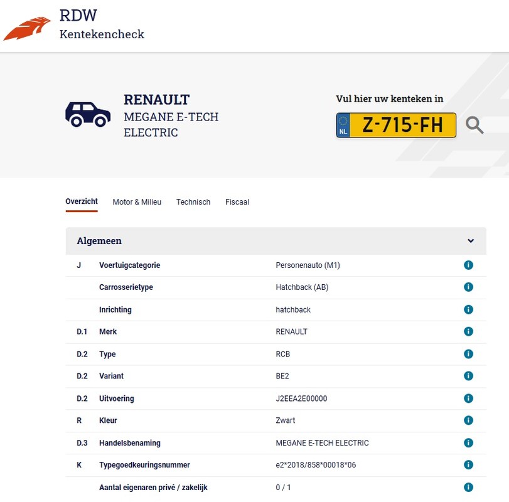Open info icon for Voertuigcategorie row

pyautogui.click(x=468, y=265)
